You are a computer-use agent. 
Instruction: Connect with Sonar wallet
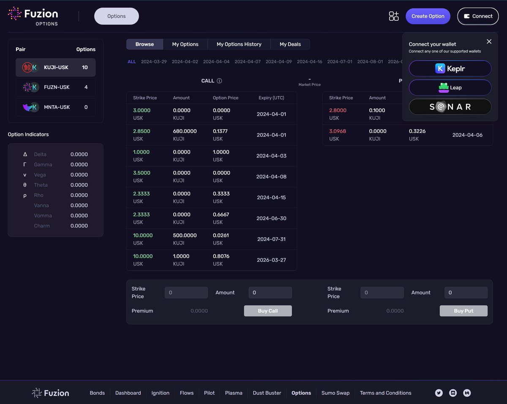(x=450, y=107)
